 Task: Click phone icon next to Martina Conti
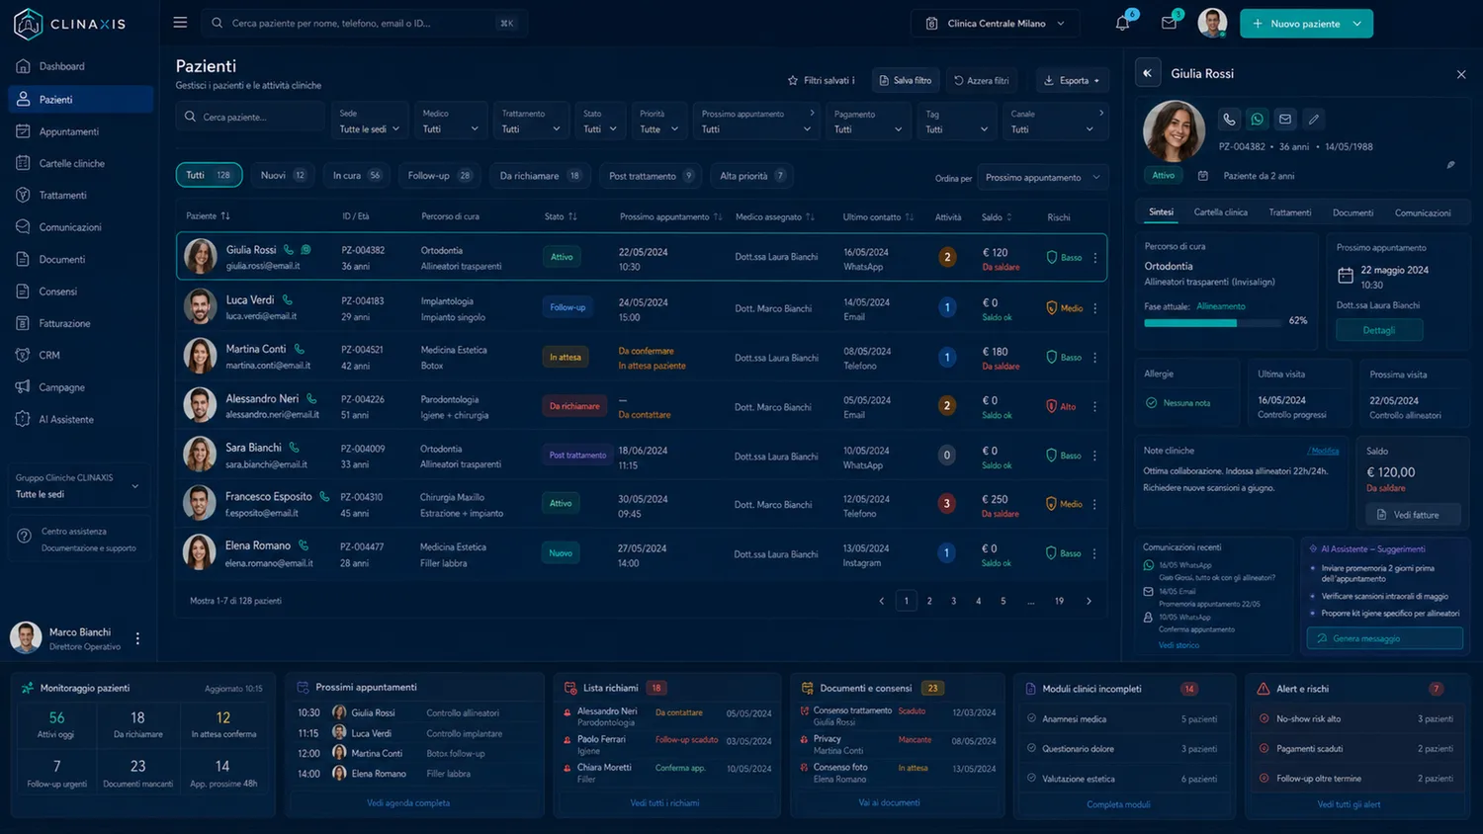point(299,349)
